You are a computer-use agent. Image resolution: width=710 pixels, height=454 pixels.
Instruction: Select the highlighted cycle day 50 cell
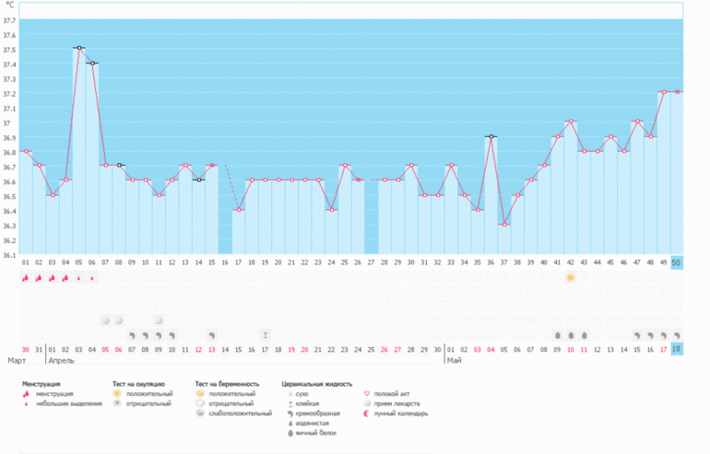[x=677, y=263]
